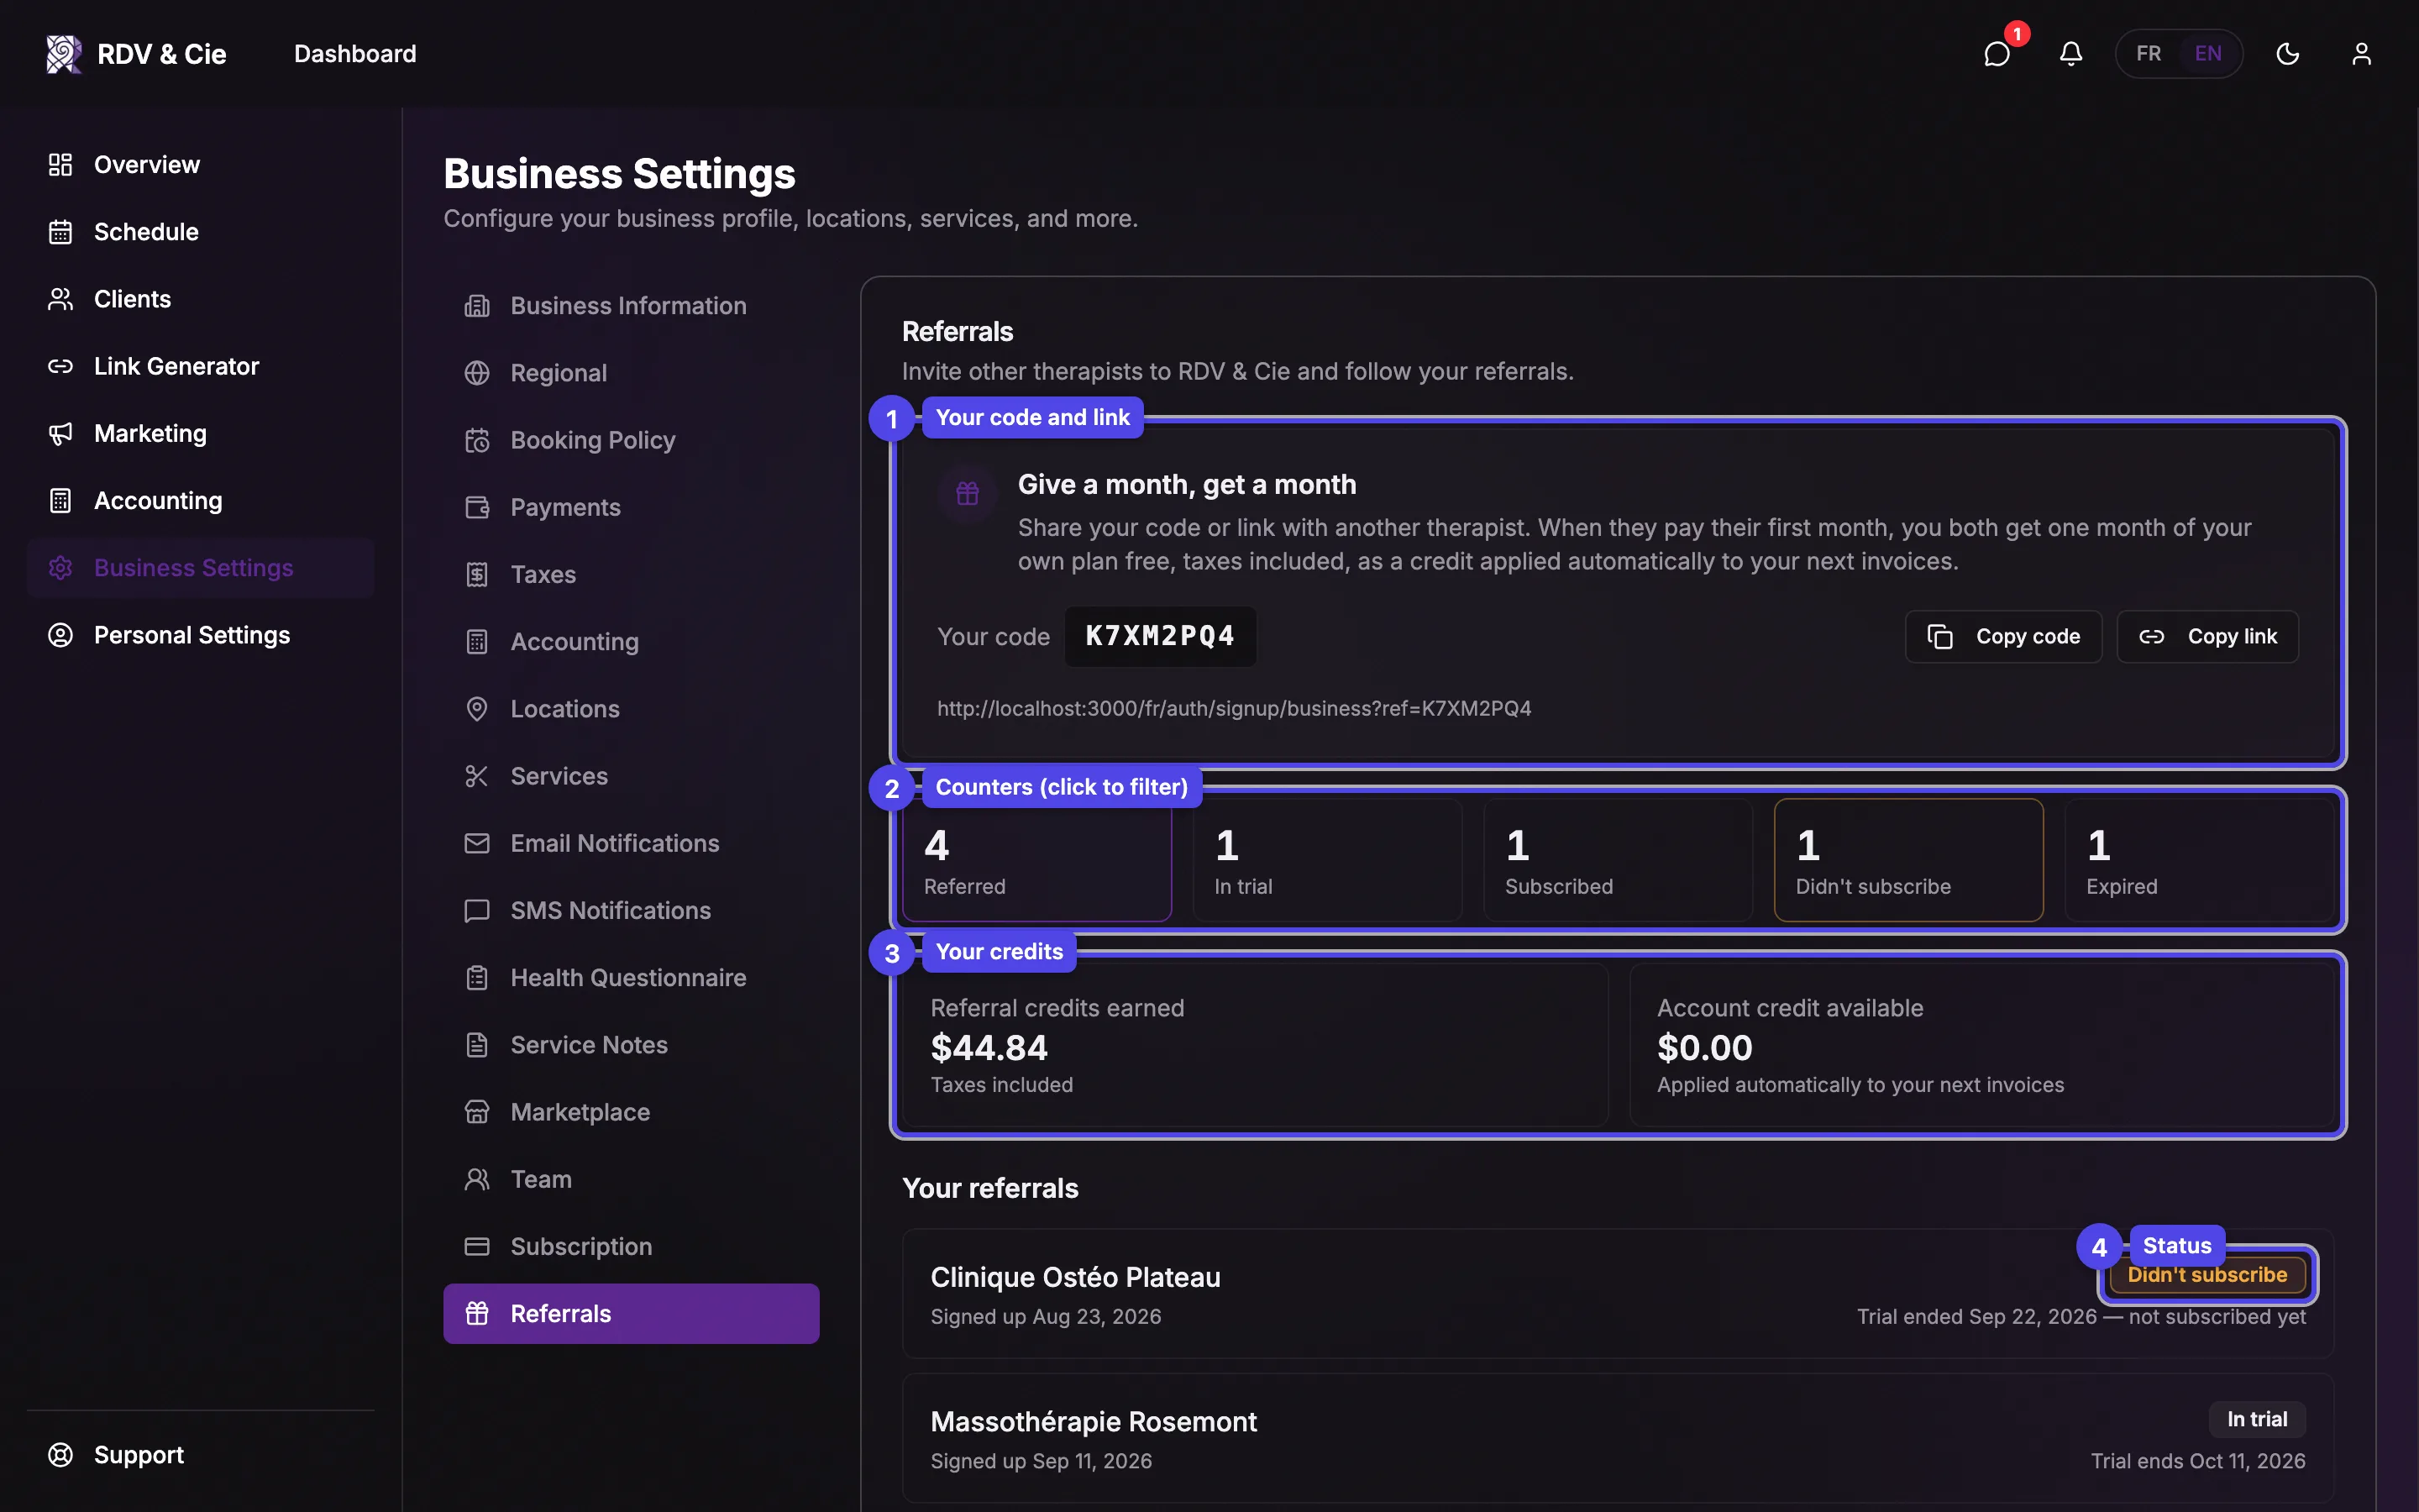
Task: Open the Locations pin icon
Action: (477, 708)
